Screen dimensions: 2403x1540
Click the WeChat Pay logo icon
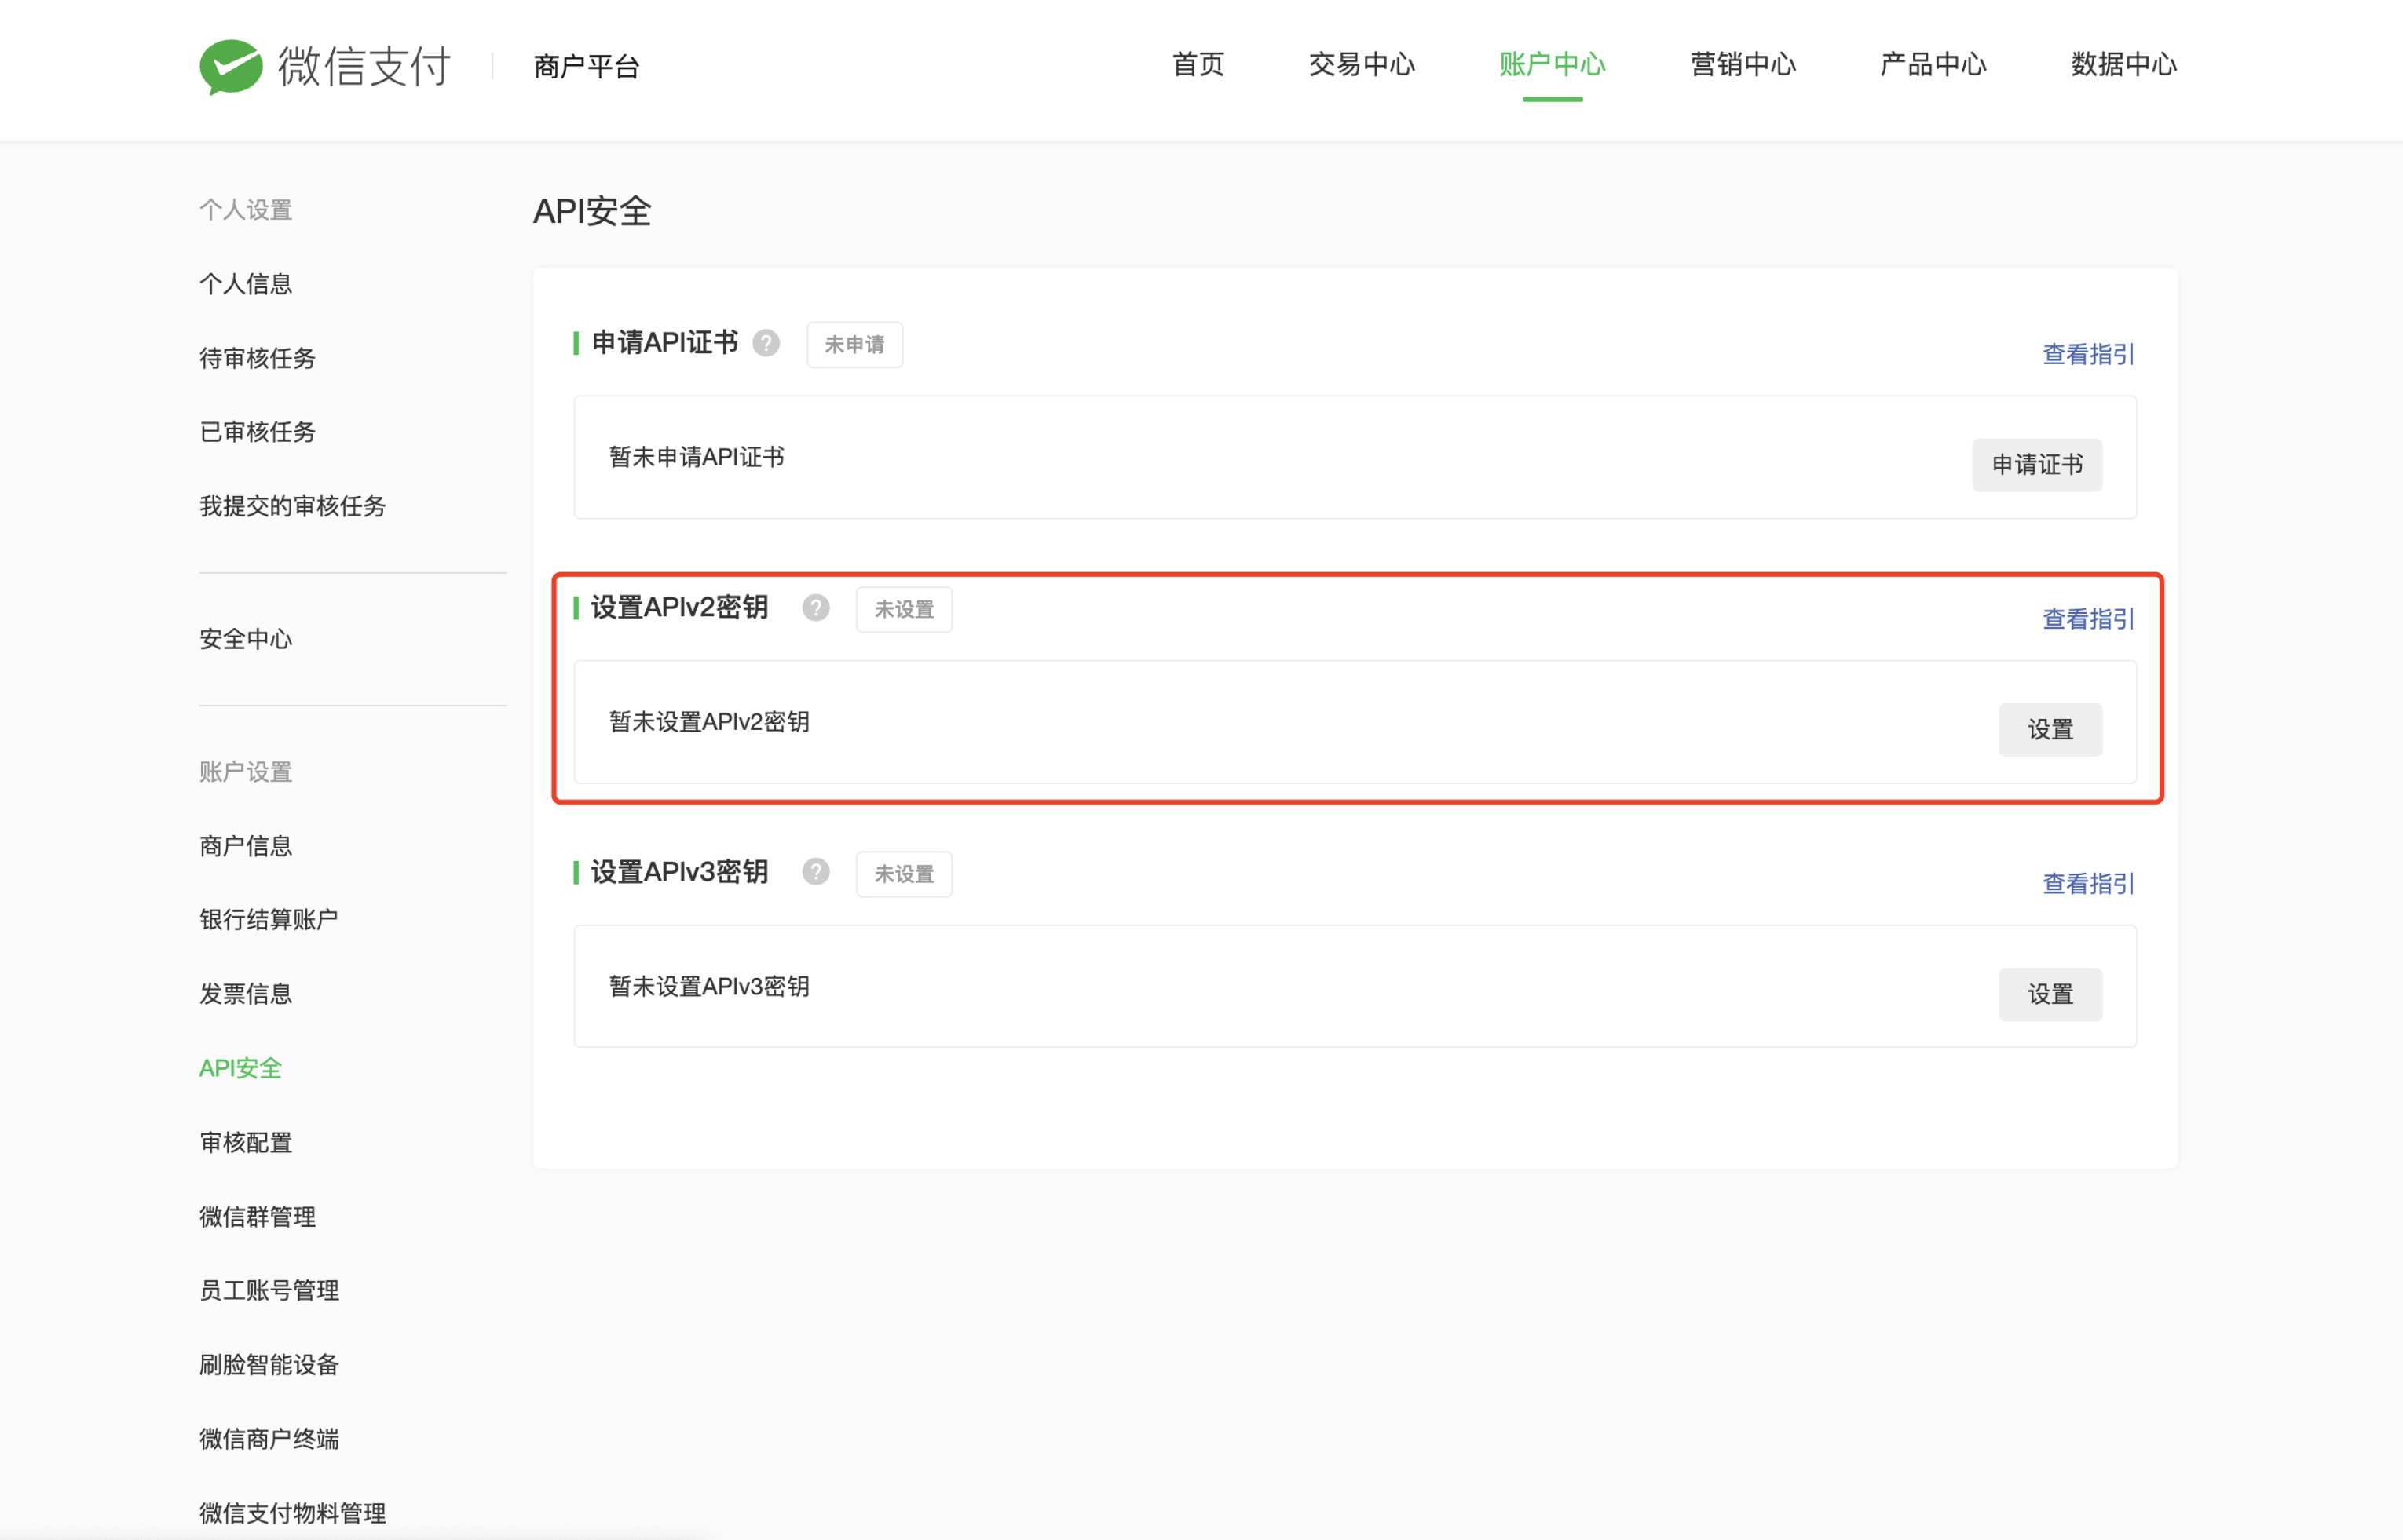point(231,67)
